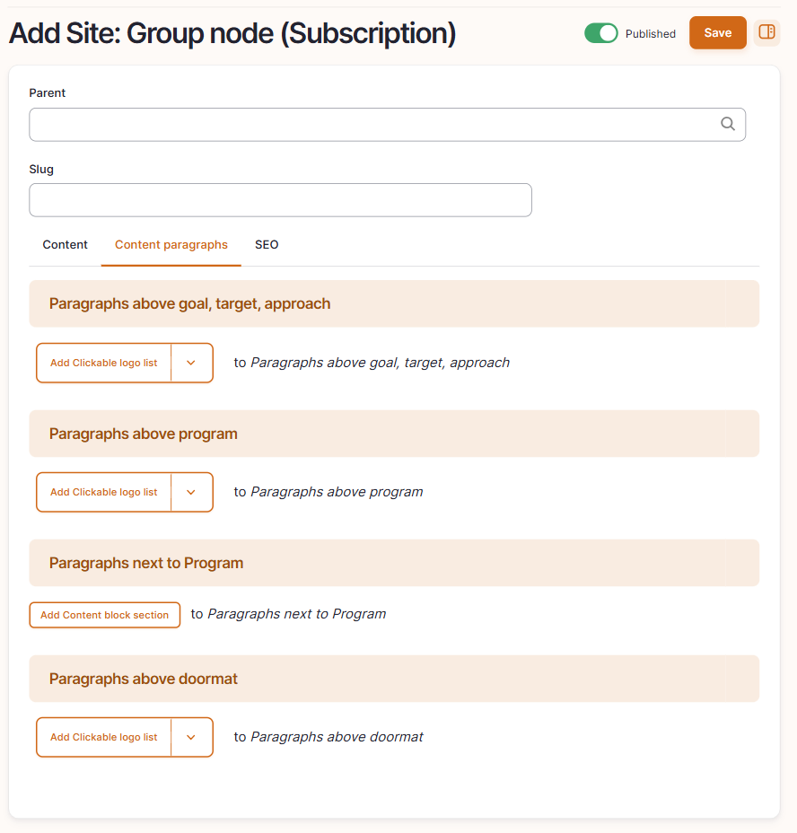Select the Content paragraphs tab
Viewport: 797px width, 833px height.
point(171,244)
